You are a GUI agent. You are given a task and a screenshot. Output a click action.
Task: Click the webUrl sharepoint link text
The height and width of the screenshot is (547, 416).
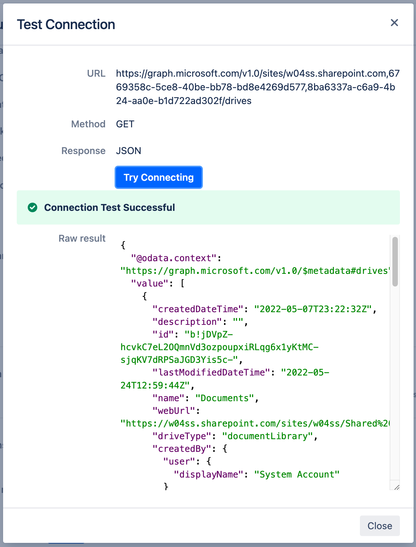[x=255, y=423]
